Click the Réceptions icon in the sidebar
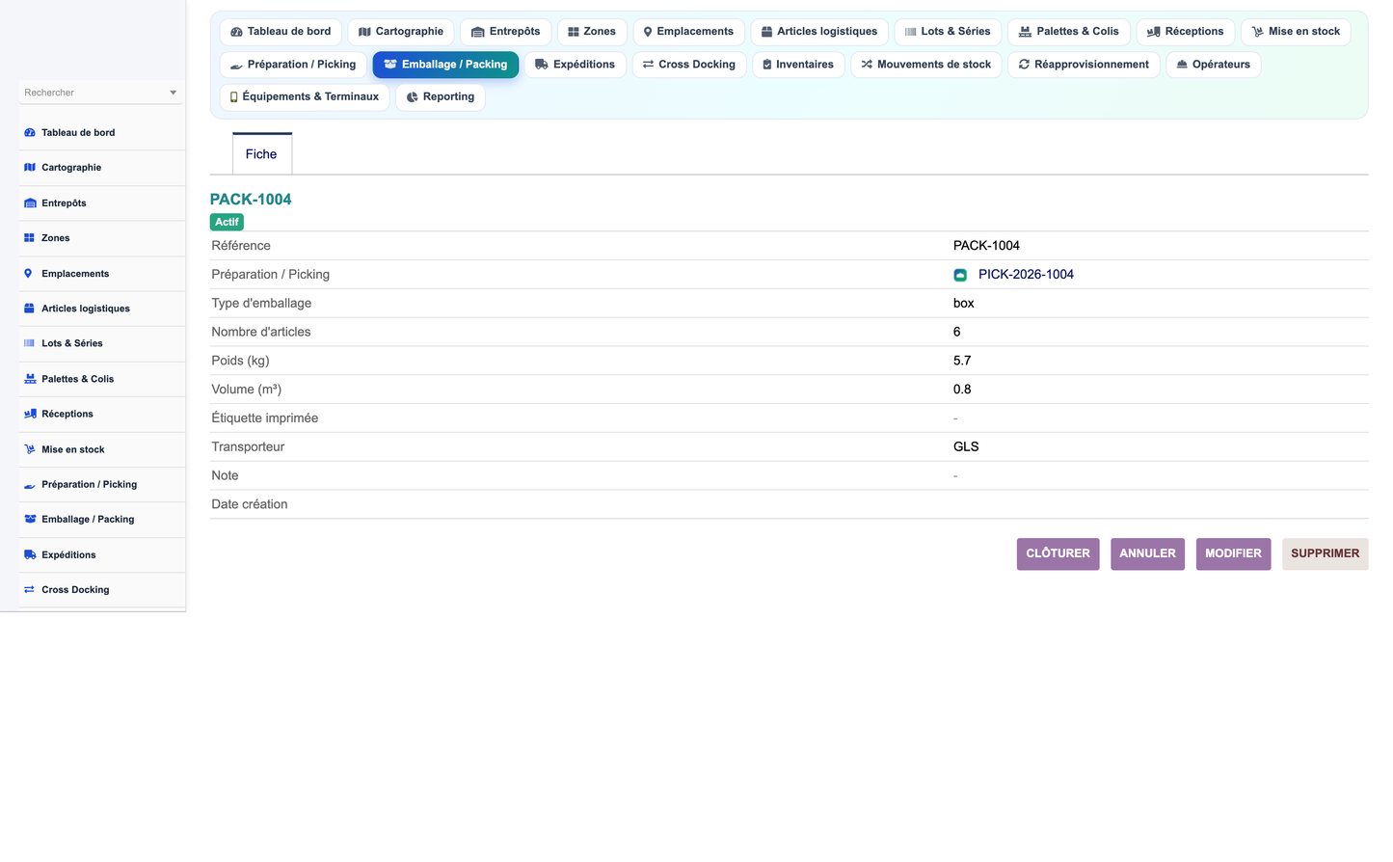The image size is (1393, 862). pyautogui.click(x=30, y=414)
